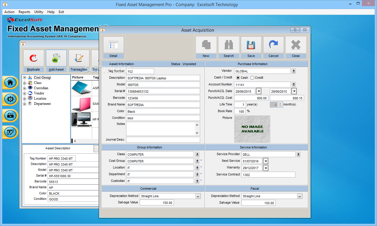
Task: Click the Journal Desc. field
Action: click(163, 140)
